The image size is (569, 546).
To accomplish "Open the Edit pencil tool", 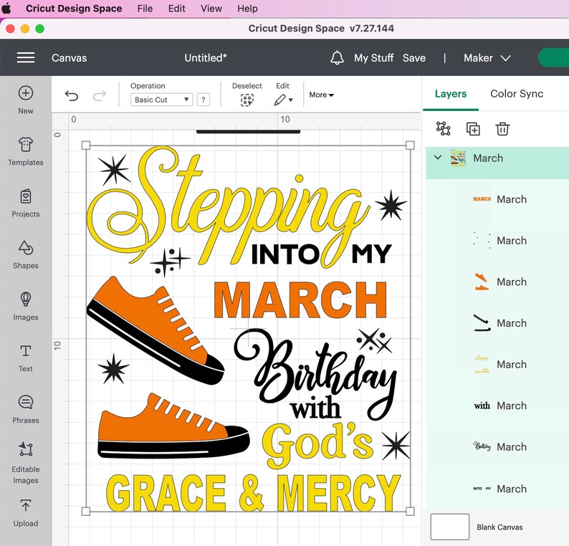I will coord(279,100).
